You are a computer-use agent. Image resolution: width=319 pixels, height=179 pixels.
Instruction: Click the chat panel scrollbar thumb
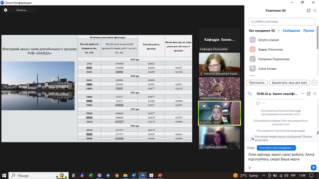tap(318, 133)
